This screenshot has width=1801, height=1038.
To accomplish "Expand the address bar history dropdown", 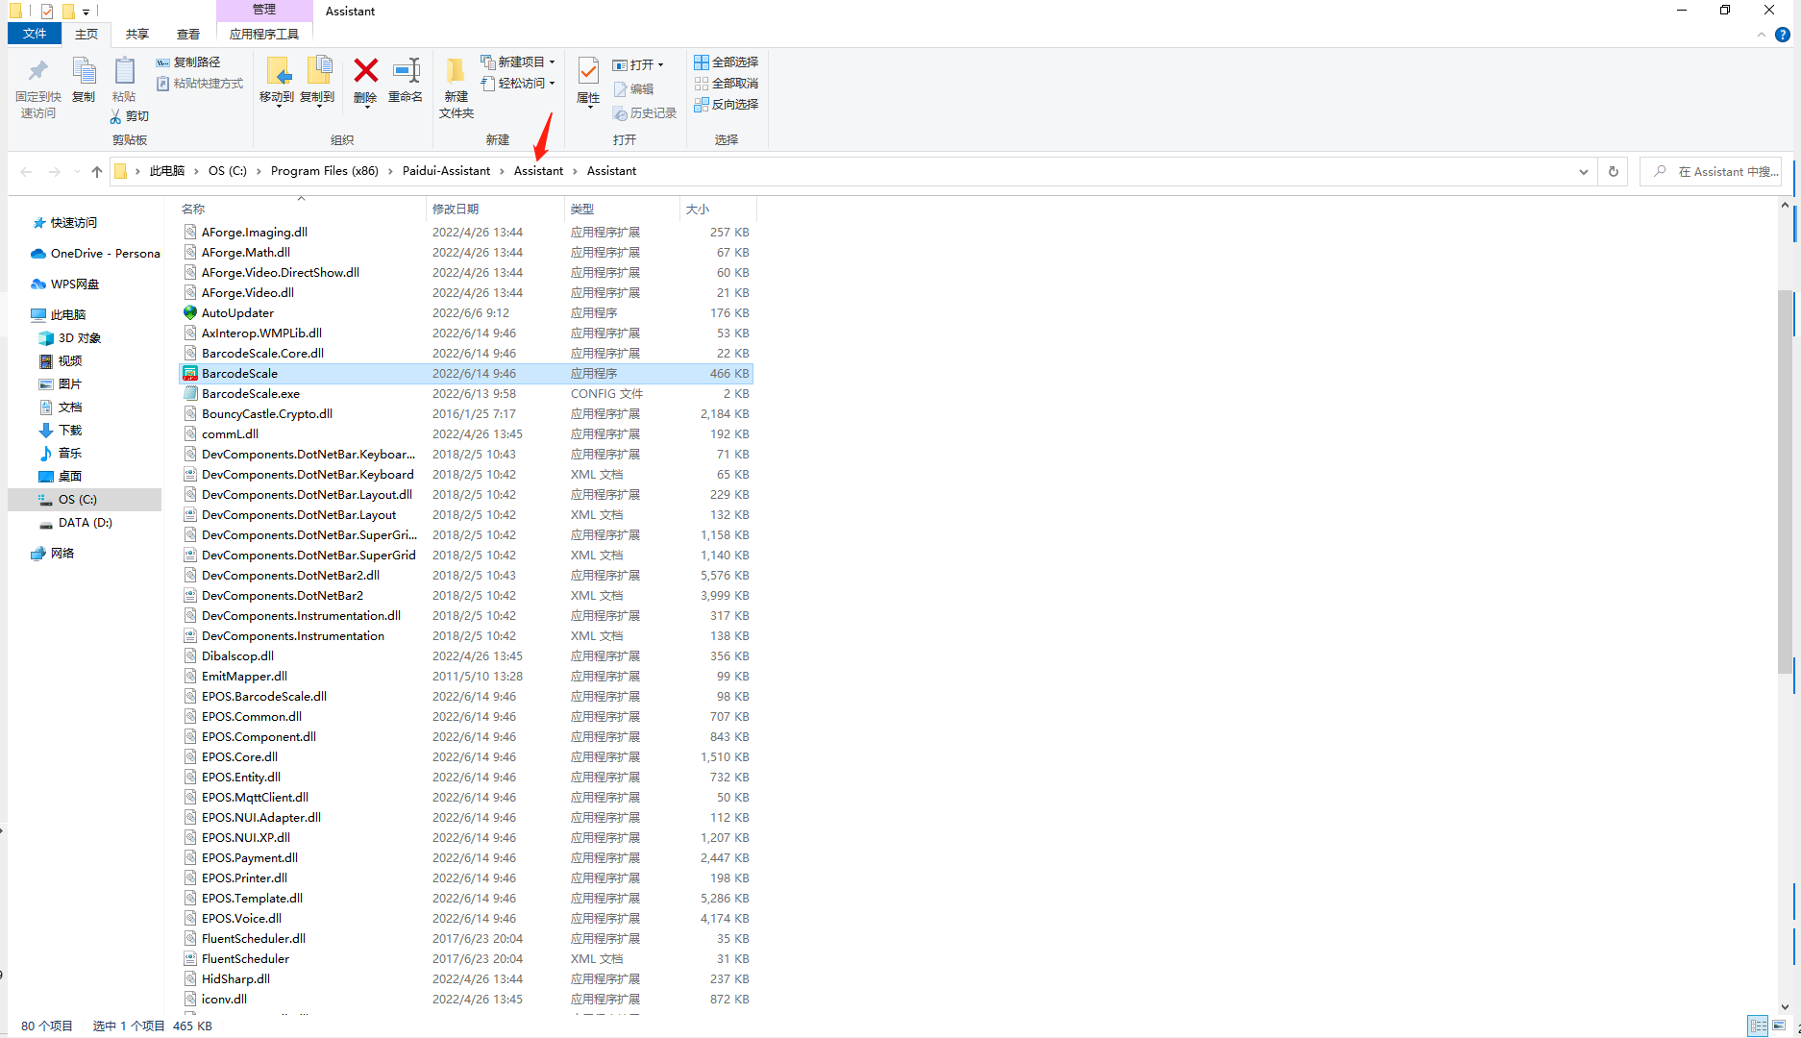I will pyautogui.click(x=1583, y=172).
